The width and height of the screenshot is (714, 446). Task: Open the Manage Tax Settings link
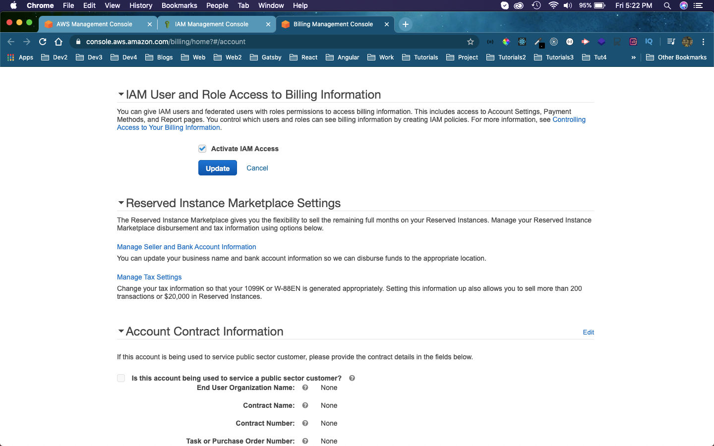149,277
